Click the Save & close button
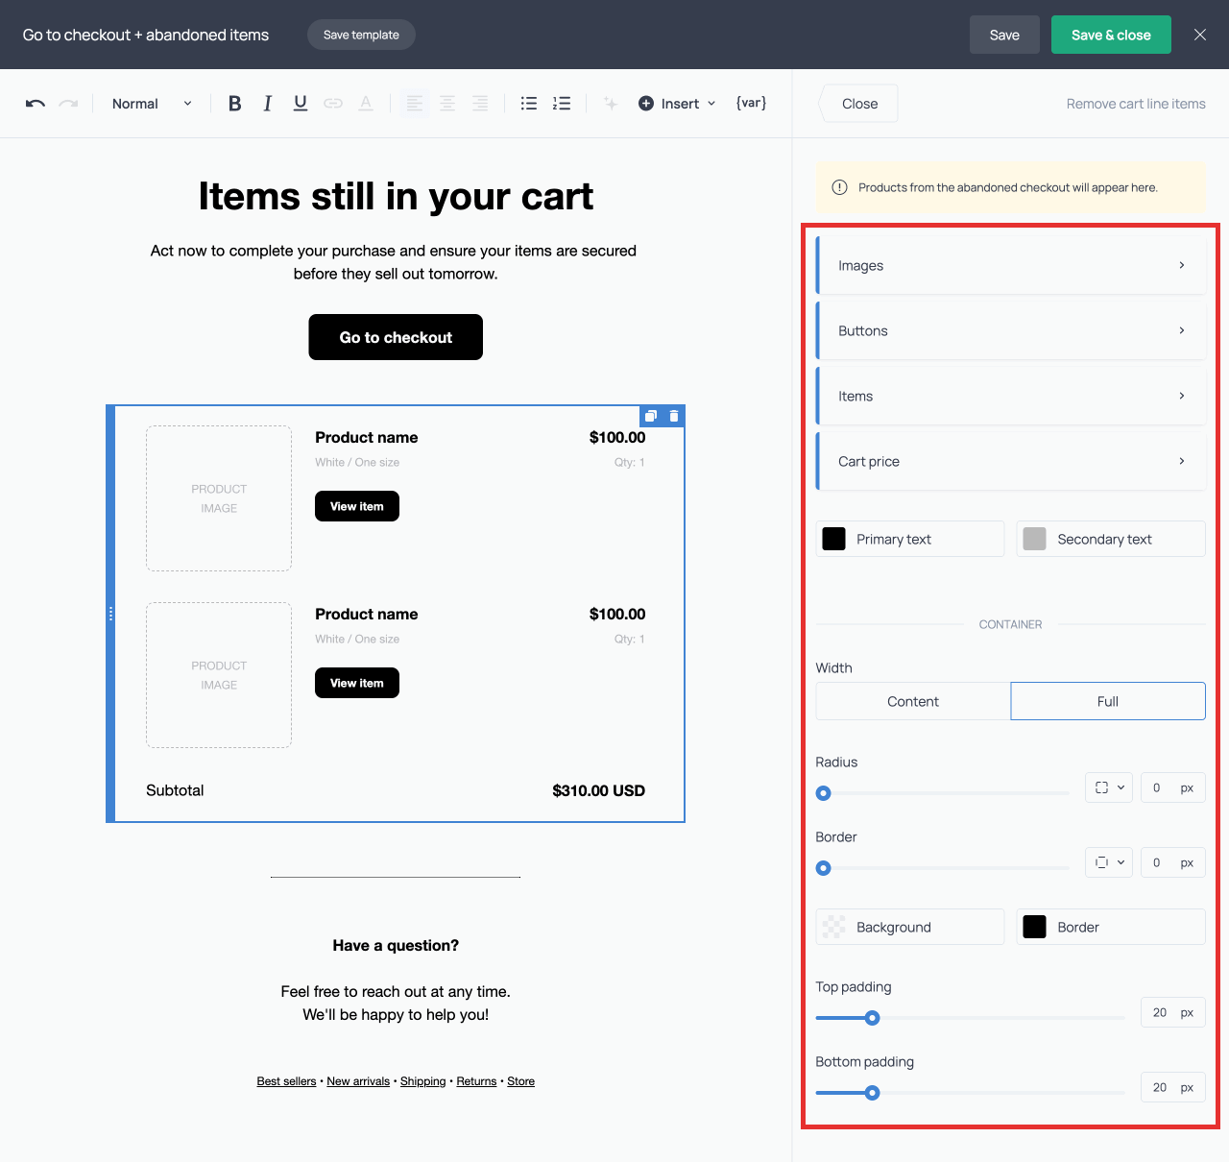The image size is (1229, 1162). click(x=1111, y=35)
